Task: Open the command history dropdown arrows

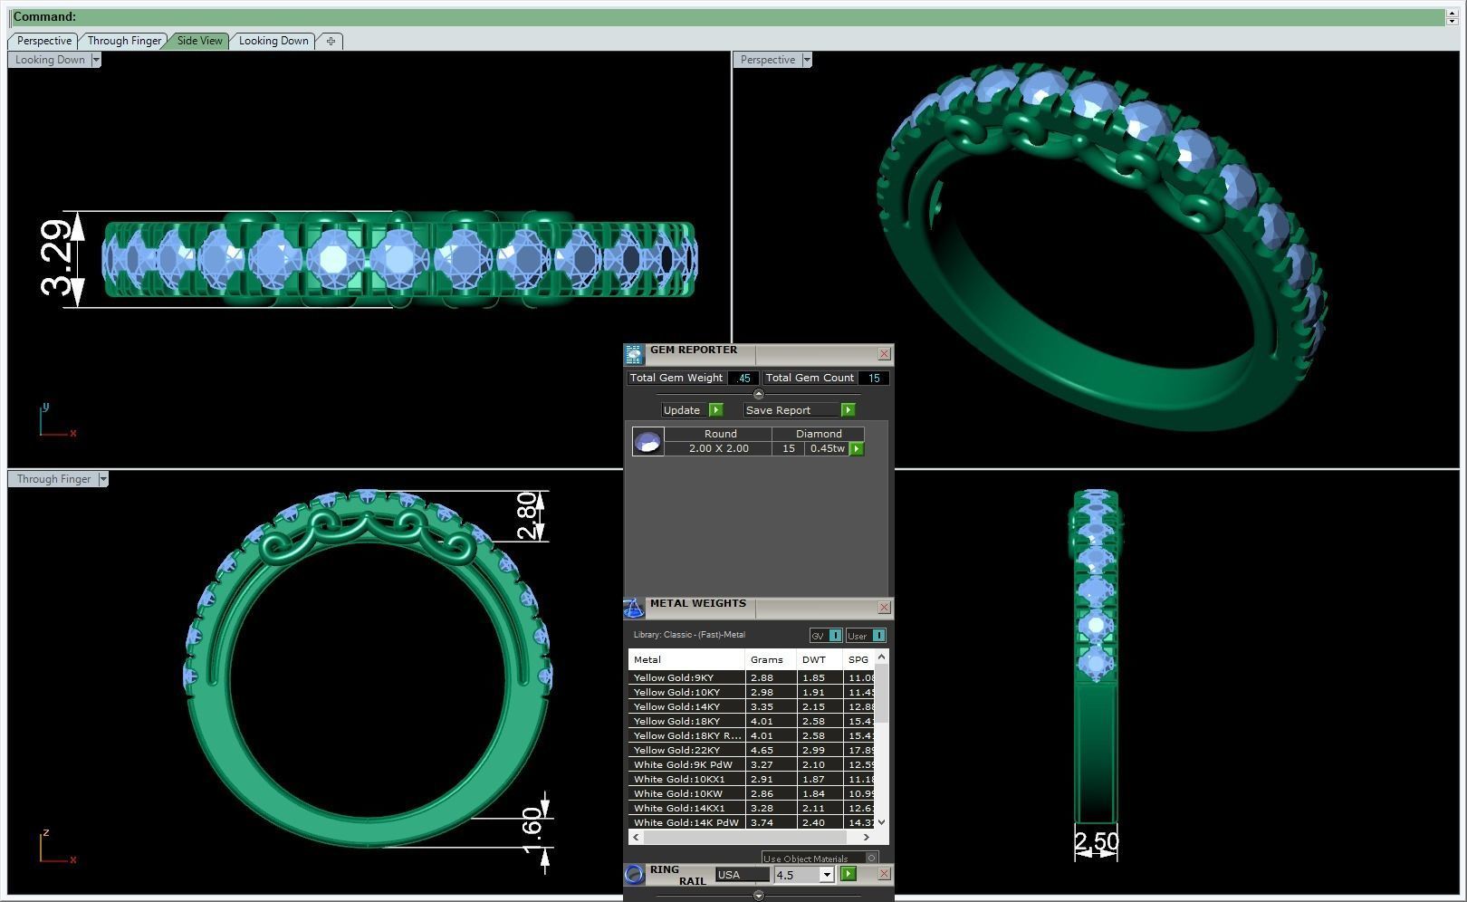Action: point(1453,16)
